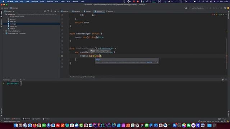Open go.mod editor tab
This screenshot has width=230, height=129.
click(x=110, y=11)
